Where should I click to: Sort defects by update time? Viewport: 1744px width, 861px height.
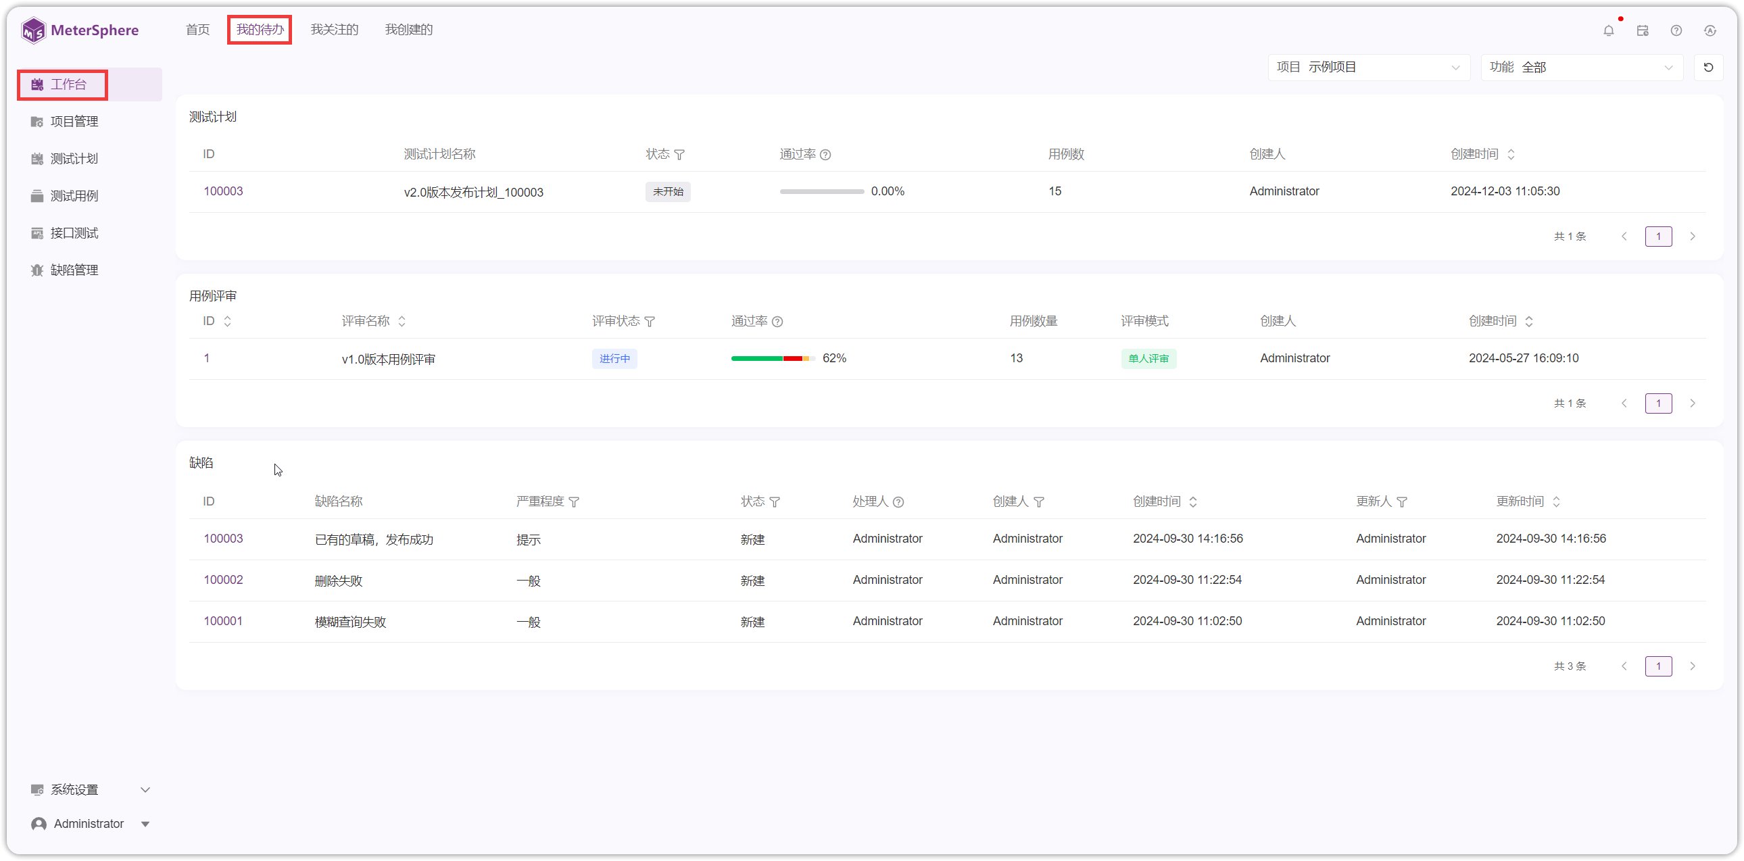pos(1557,502)
